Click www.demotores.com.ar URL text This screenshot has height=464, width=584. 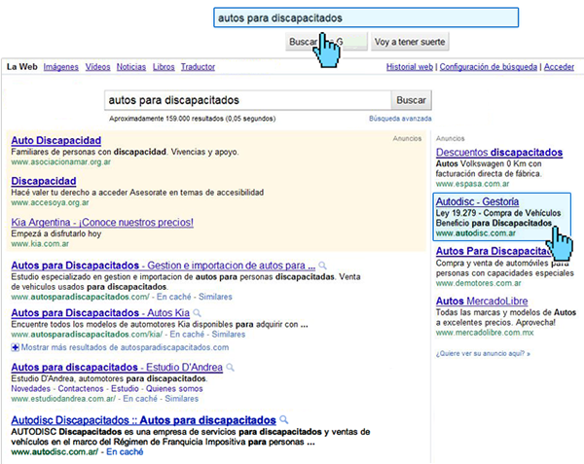pos(479,283)
